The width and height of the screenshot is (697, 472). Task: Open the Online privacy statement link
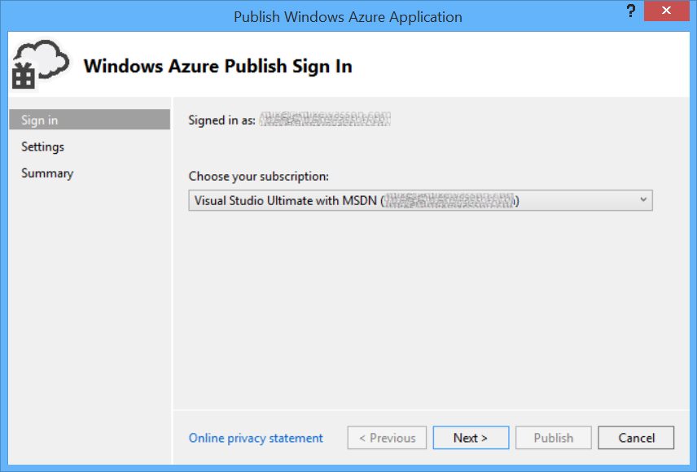pyautogui.click(x=255, y=437)
